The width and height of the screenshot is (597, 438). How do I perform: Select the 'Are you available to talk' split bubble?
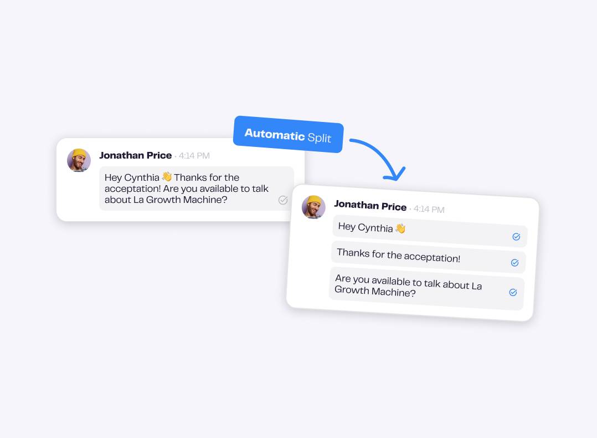click(427, 288)
